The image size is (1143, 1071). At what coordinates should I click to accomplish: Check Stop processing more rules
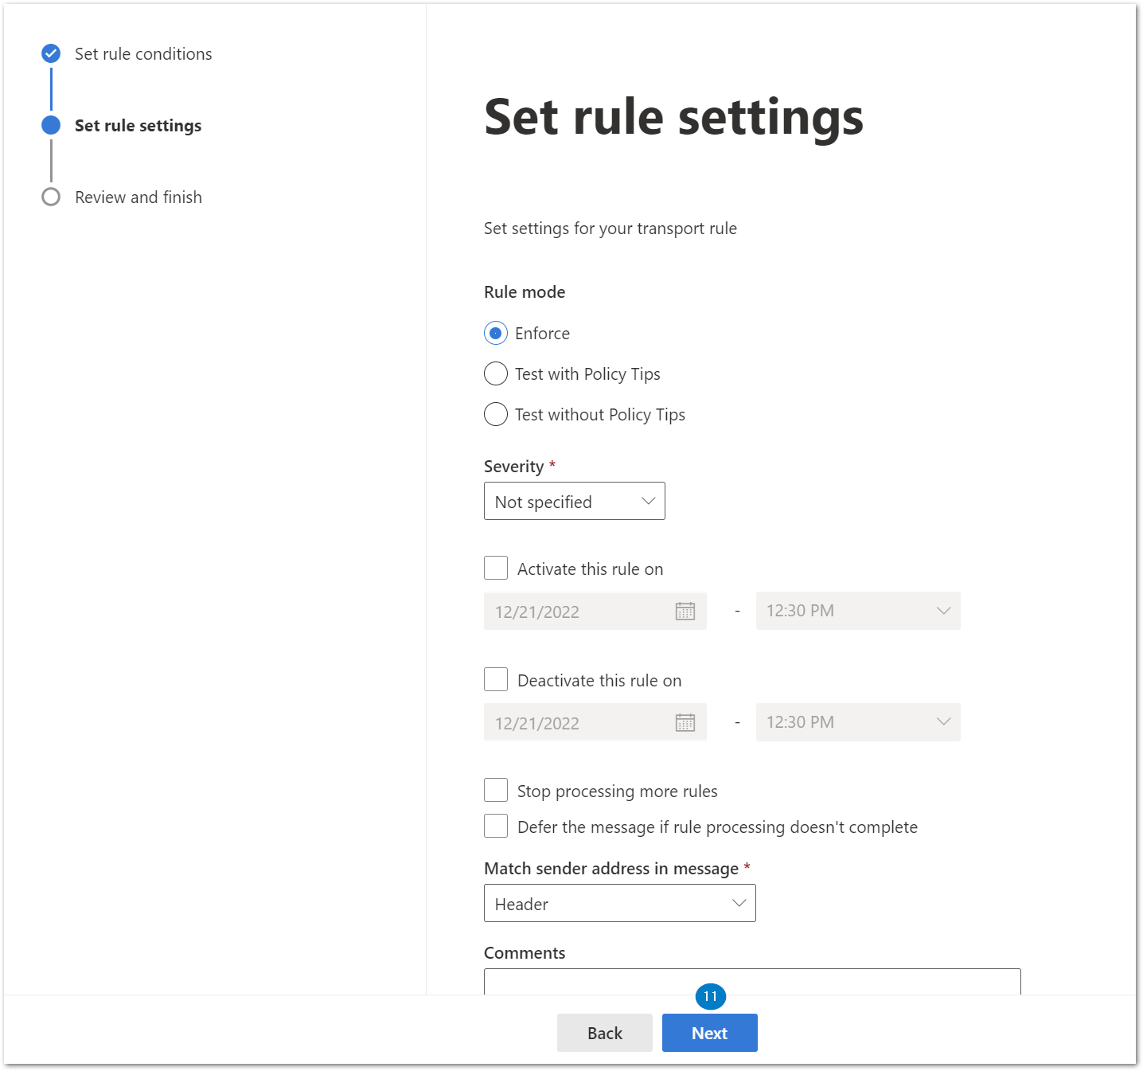pyautogui.click(x=496, y=790)
